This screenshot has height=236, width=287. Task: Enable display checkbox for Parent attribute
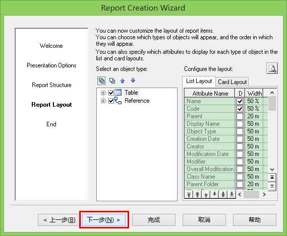(x=240, y=116)
